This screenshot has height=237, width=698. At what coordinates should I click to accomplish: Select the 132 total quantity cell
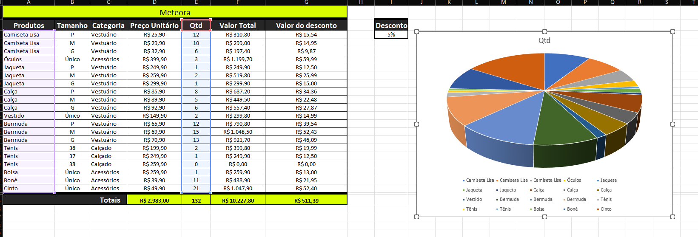click(196, 200)
